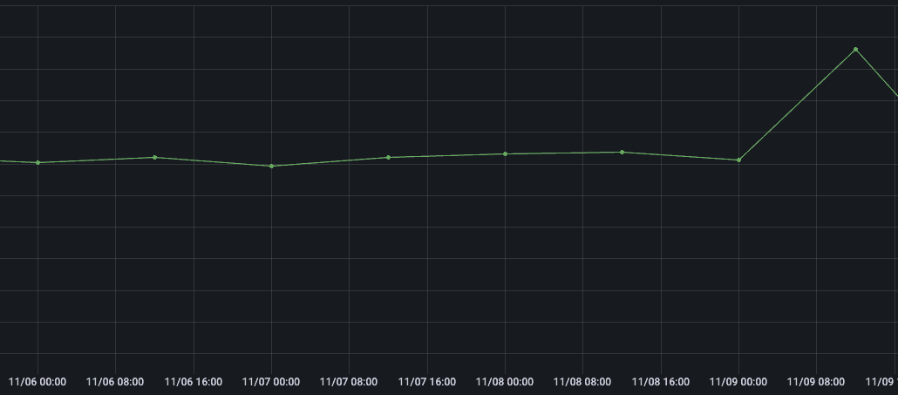898x395 pixels.
Task: Click the data point at 11/06 00:00
Action: tap(37, 162)
